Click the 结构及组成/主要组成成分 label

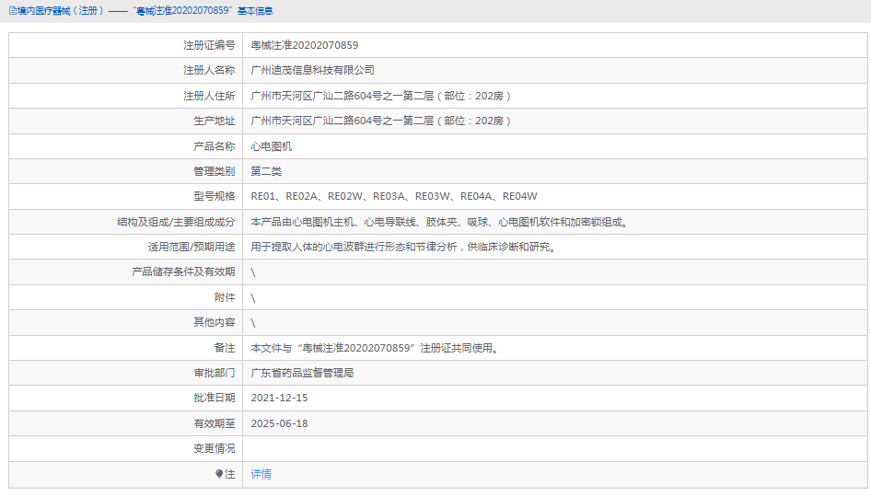pos(176,222)
